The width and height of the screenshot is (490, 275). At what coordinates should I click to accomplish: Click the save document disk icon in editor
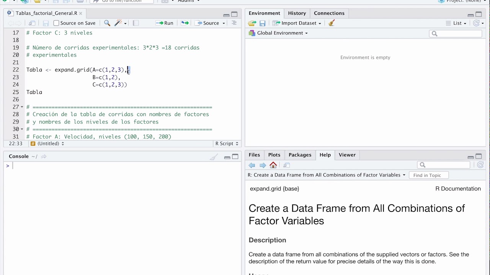[46, 23]
